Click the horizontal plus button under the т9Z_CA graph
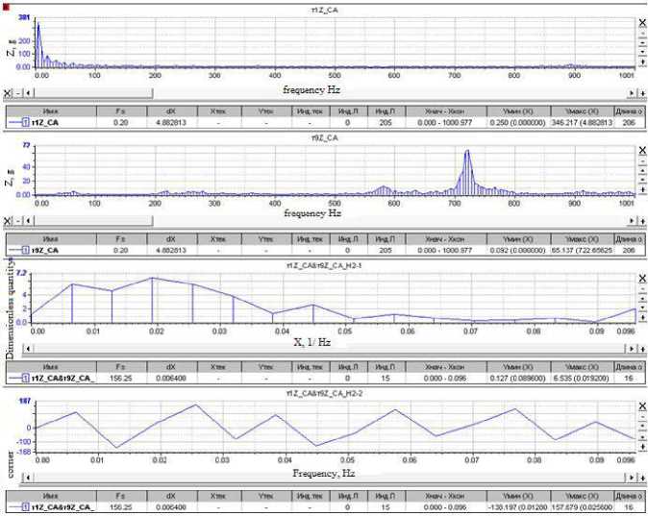 (x=642, y=221)
